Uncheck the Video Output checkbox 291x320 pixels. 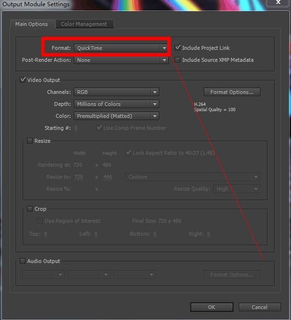pos(23,80)
